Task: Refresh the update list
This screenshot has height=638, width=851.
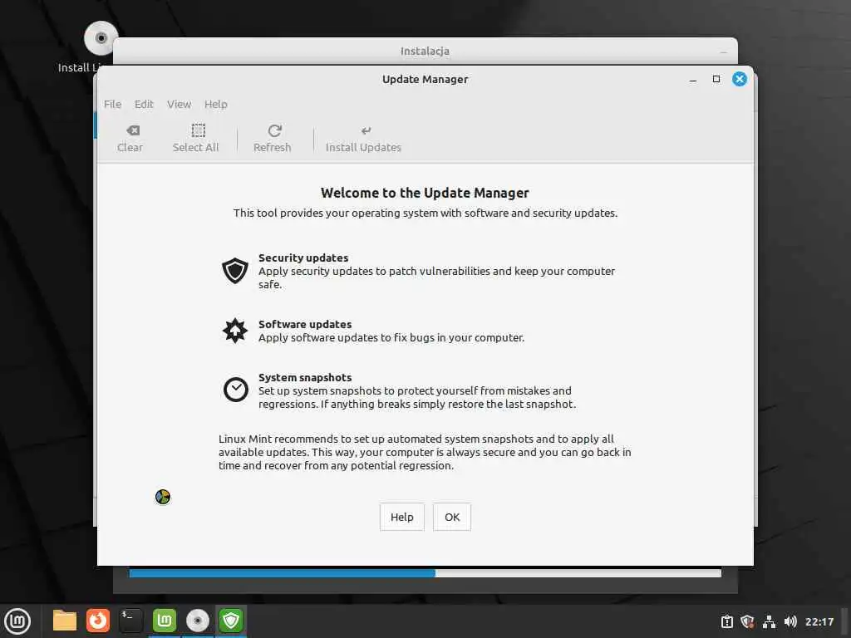Action: pos(273,139)
